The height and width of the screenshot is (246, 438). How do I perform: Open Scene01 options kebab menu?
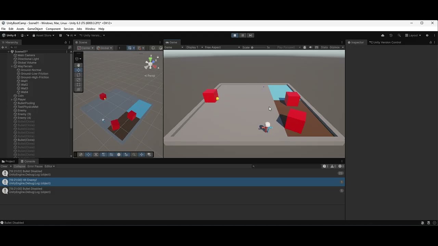click(67, 52)
